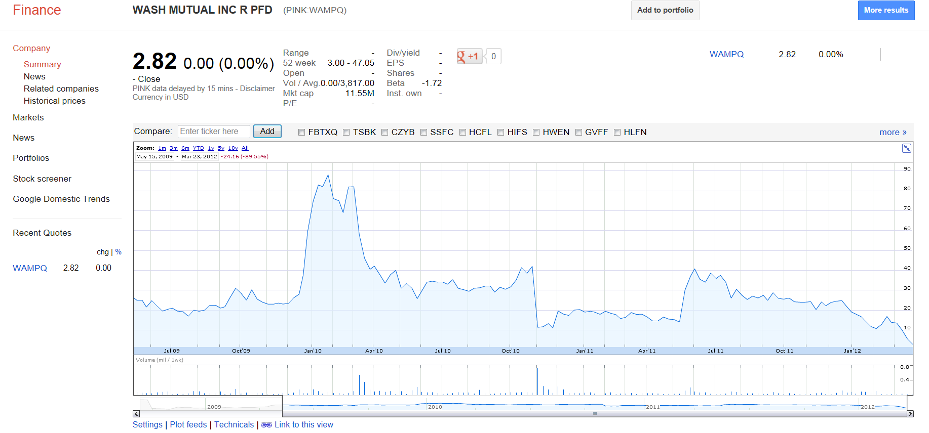Click the 11.55M market cap value

[360, 94]
